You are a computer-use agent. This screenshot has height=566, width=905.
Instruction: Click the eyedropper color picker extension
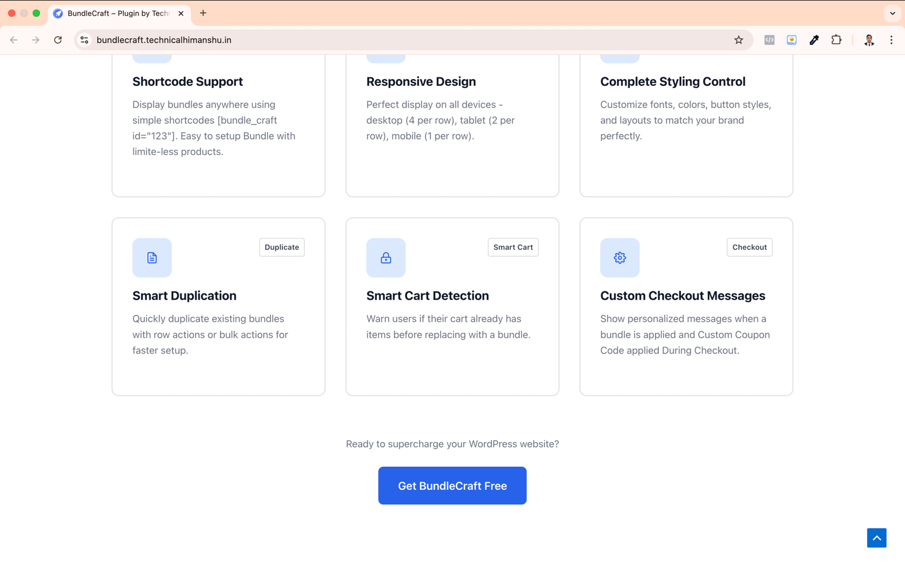[x=814, y=40]
